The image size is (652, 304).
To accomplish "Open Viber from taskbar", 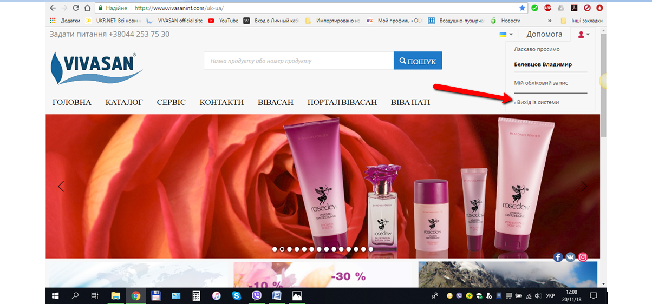I will 257,295.
